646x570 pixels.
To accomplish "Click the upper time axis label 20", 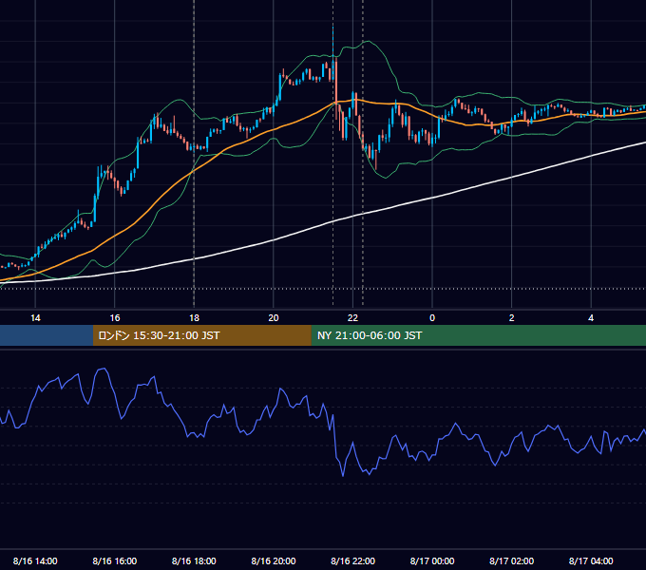I will (274, 318).
